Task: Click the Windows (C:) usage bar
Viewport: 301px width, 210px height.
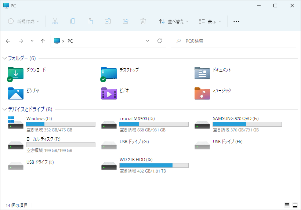Action: (61, 124)
